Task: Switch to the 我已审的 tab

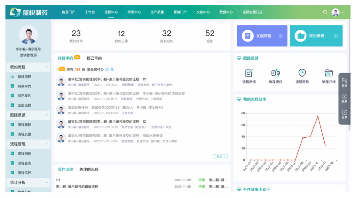Action: pos(94,58)
